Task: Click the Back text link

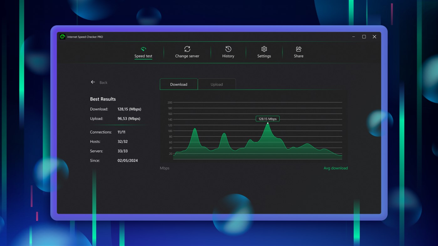Action: point(103,83)
